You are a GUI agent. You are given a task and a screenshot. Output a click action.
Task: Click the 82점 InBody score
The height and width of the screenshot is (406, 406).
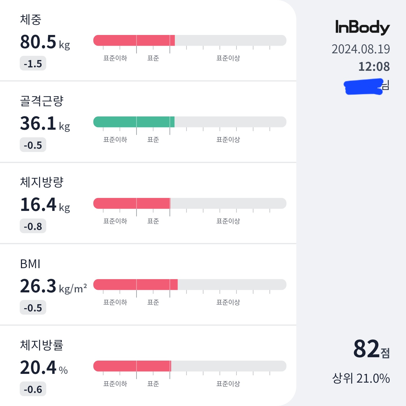click(x=372, y=349)
